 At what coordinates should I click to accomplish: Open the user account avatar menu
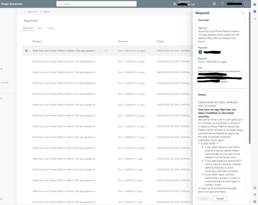[x=247, y=4]
